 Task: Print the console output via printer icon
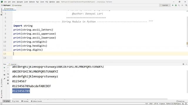tap(8, 80)
